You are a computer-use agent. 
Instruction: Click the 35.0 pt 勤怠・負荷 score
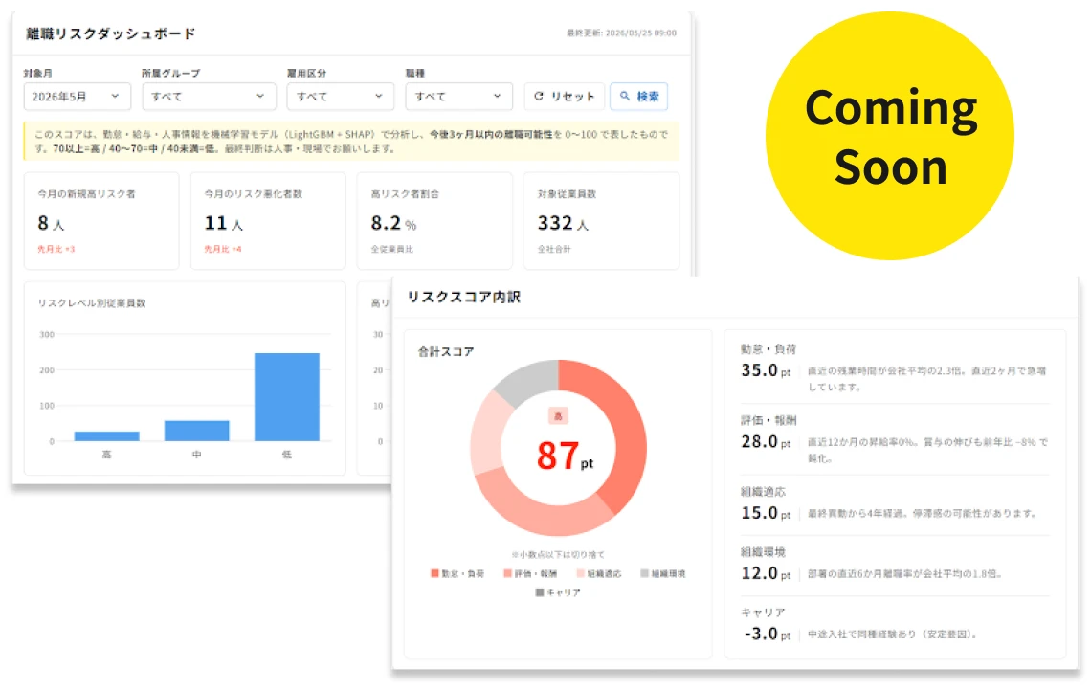[x=766, y=370]
